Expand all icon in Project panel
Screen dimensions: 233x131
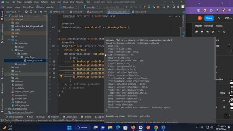(x=31, y=12)
